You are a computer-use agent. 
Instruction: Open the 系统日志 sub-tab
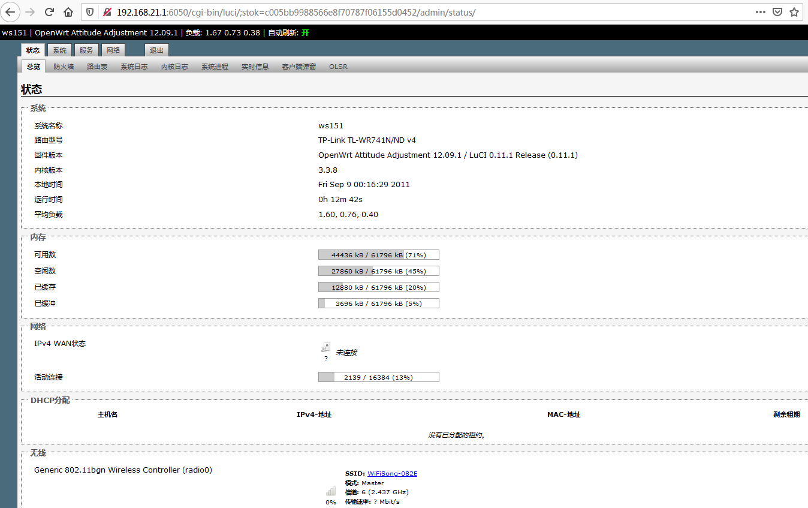click(134, 67)
